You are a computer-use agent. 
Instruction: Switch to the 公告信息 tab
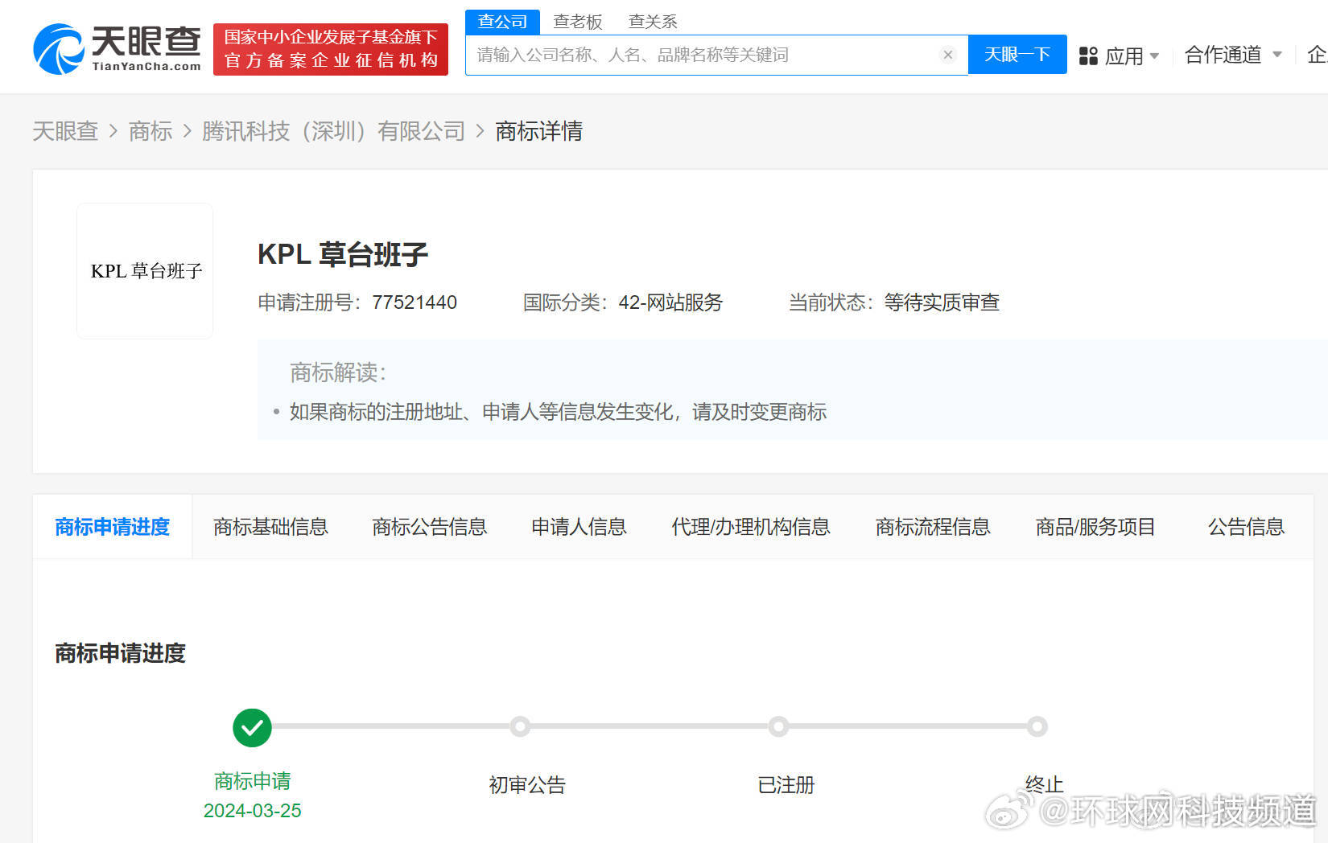click(x=1245, y=526)
